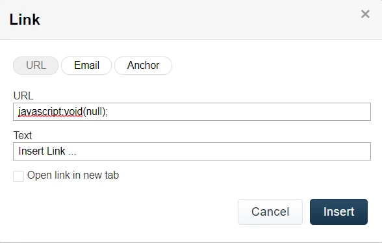Click the Link dialog title

pos(25,19)
